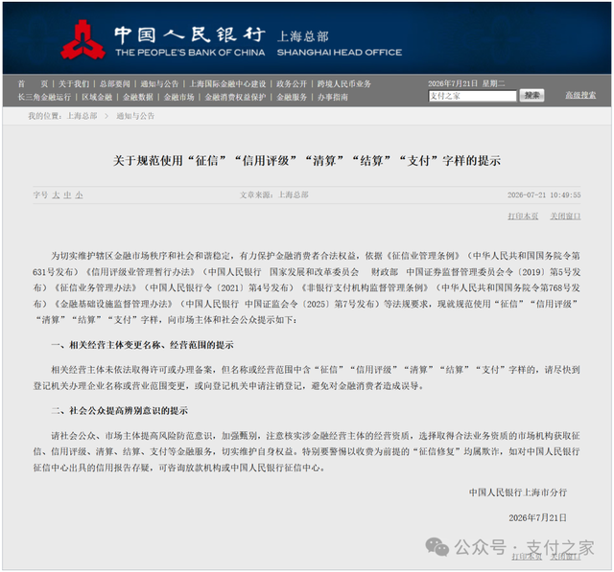This screenshot has height=572, width=614.
Task: Click heading 二、社会公众提高辨别意识的提示
Action: coord(119,410)
